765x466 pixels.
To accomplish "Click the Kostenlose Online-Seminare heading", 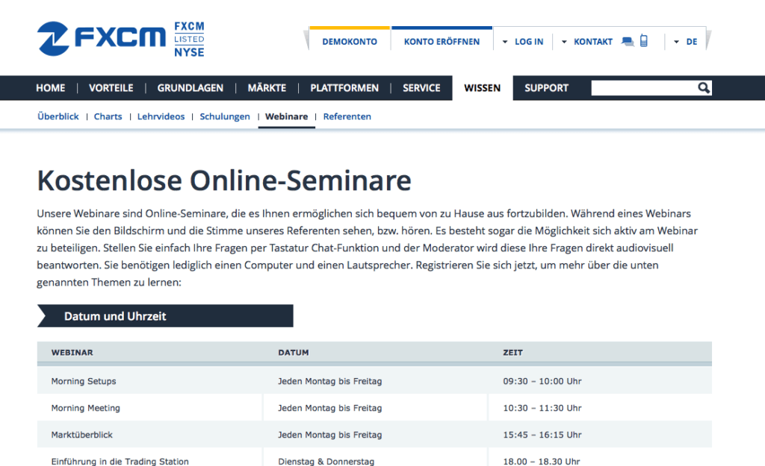I will pyautogui.click(x=224, y=180).
